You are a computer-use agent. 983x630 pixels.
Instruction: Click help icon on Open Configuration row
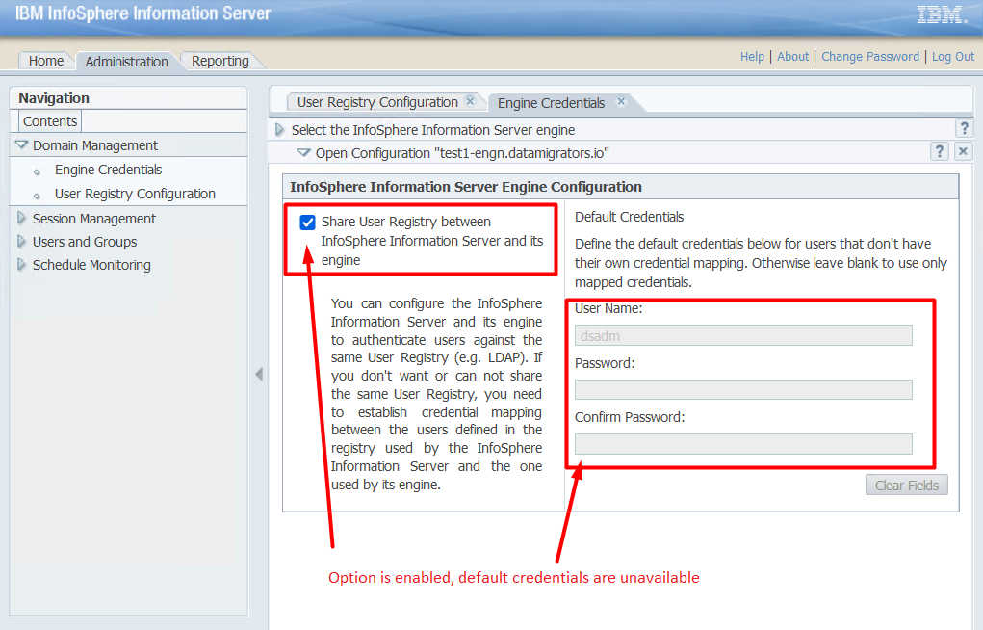pyautogui.click(x=941, y=152)
